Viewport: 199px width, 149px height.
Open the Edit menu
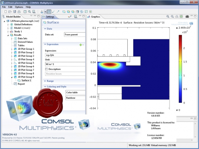[x=10, y=7]
